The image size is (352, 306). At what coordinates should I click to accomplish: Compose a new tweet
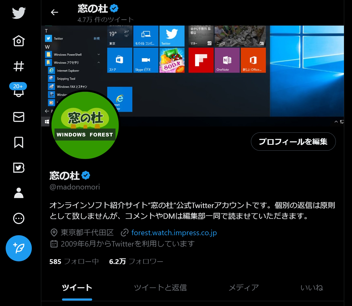(18, 248)
